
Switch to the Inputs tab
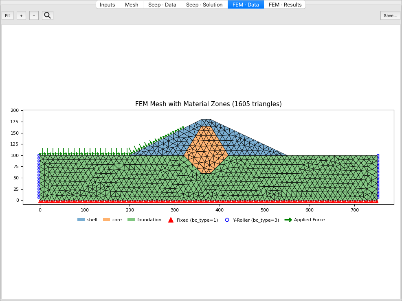(108, 4)
